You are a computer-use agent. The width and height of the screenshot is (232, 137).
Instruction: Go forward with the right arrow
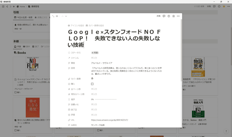point(10,6)
